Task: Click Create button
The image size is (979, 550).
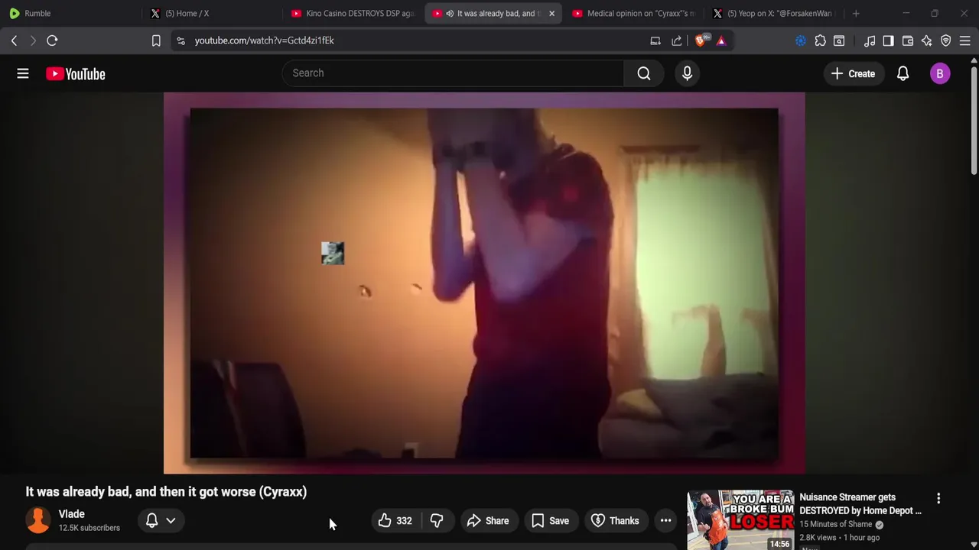Action: (853, 73)
